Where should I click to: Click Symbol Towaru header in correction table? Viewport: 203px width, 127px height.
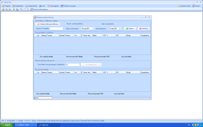click(66, 72)
